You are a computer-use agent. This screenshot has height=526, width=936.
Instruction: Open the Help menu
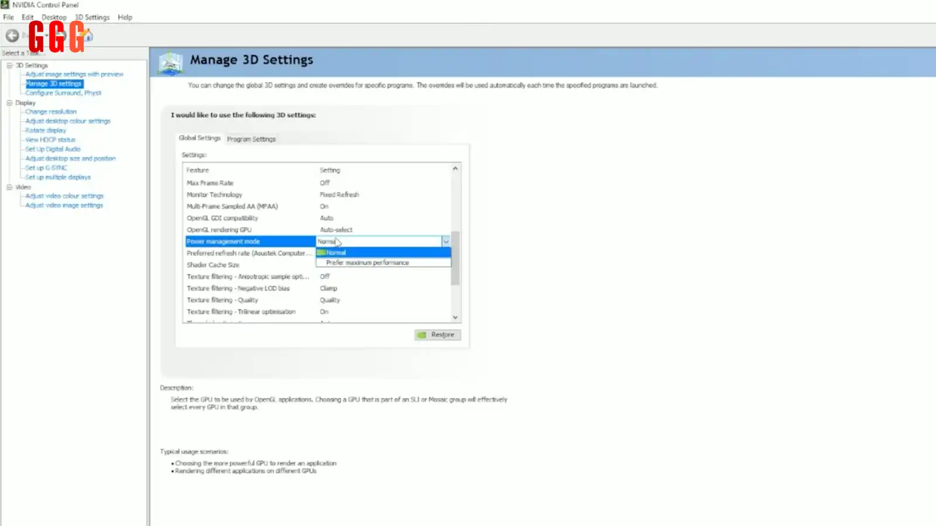click(x=125, y=17)
